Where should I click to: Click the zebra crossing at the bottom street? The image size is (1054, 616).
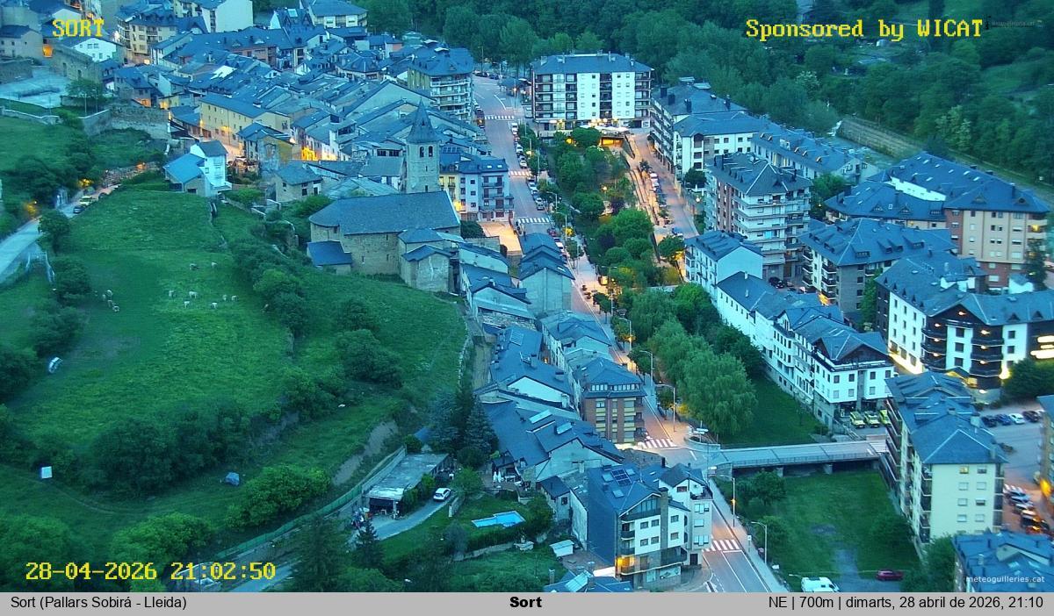click(x=725, y=546)
